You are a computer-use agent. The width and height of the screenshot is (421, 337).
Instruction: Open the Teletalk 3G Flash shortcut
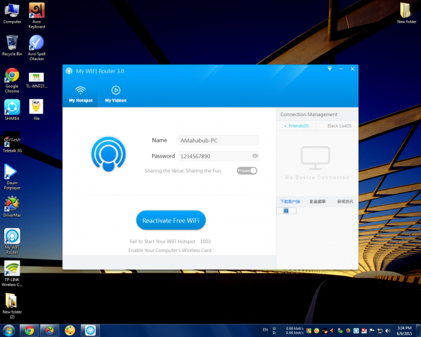(x=12, y=142)
